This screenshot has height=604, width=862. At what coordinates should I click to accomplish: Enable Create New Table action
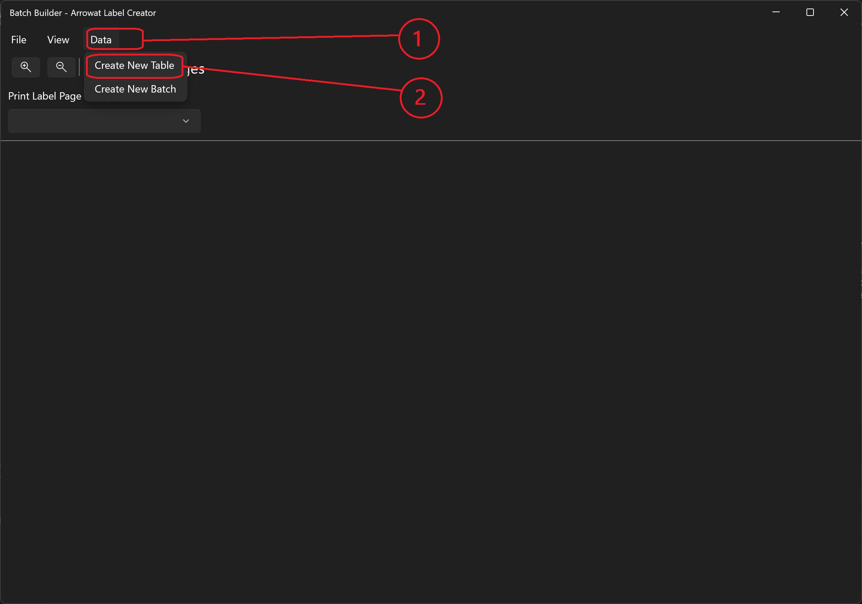134,65
